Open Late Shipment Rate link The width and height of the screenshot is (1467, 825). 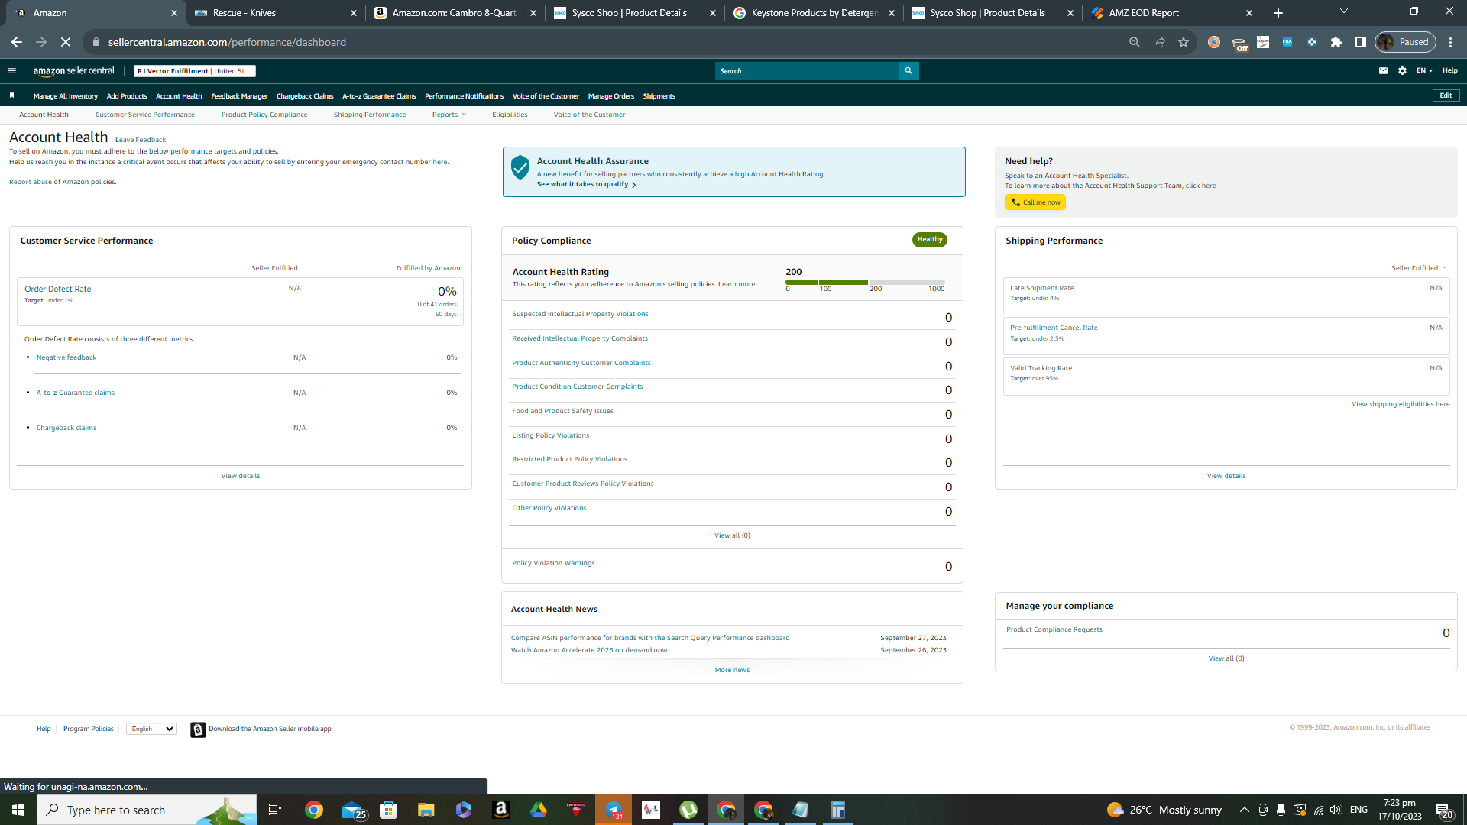[1042, 288]
